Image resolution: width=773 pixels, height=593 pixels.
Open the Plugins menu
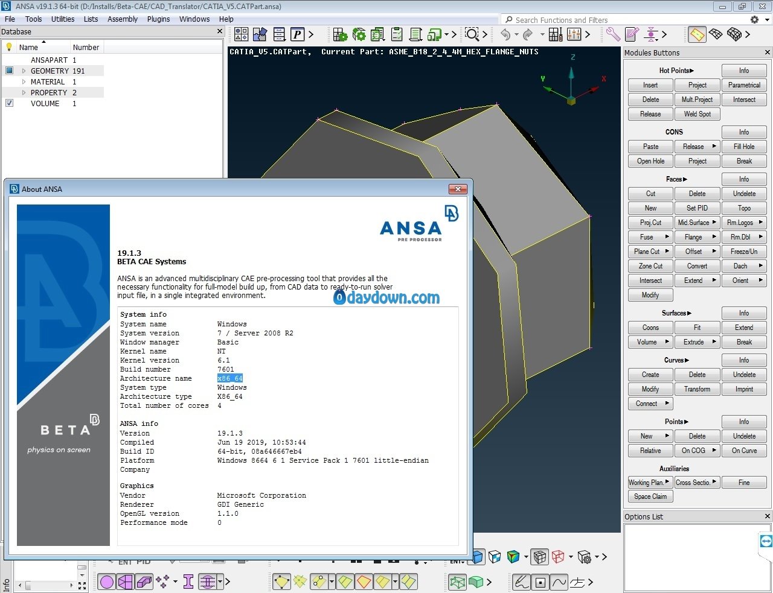159,19
